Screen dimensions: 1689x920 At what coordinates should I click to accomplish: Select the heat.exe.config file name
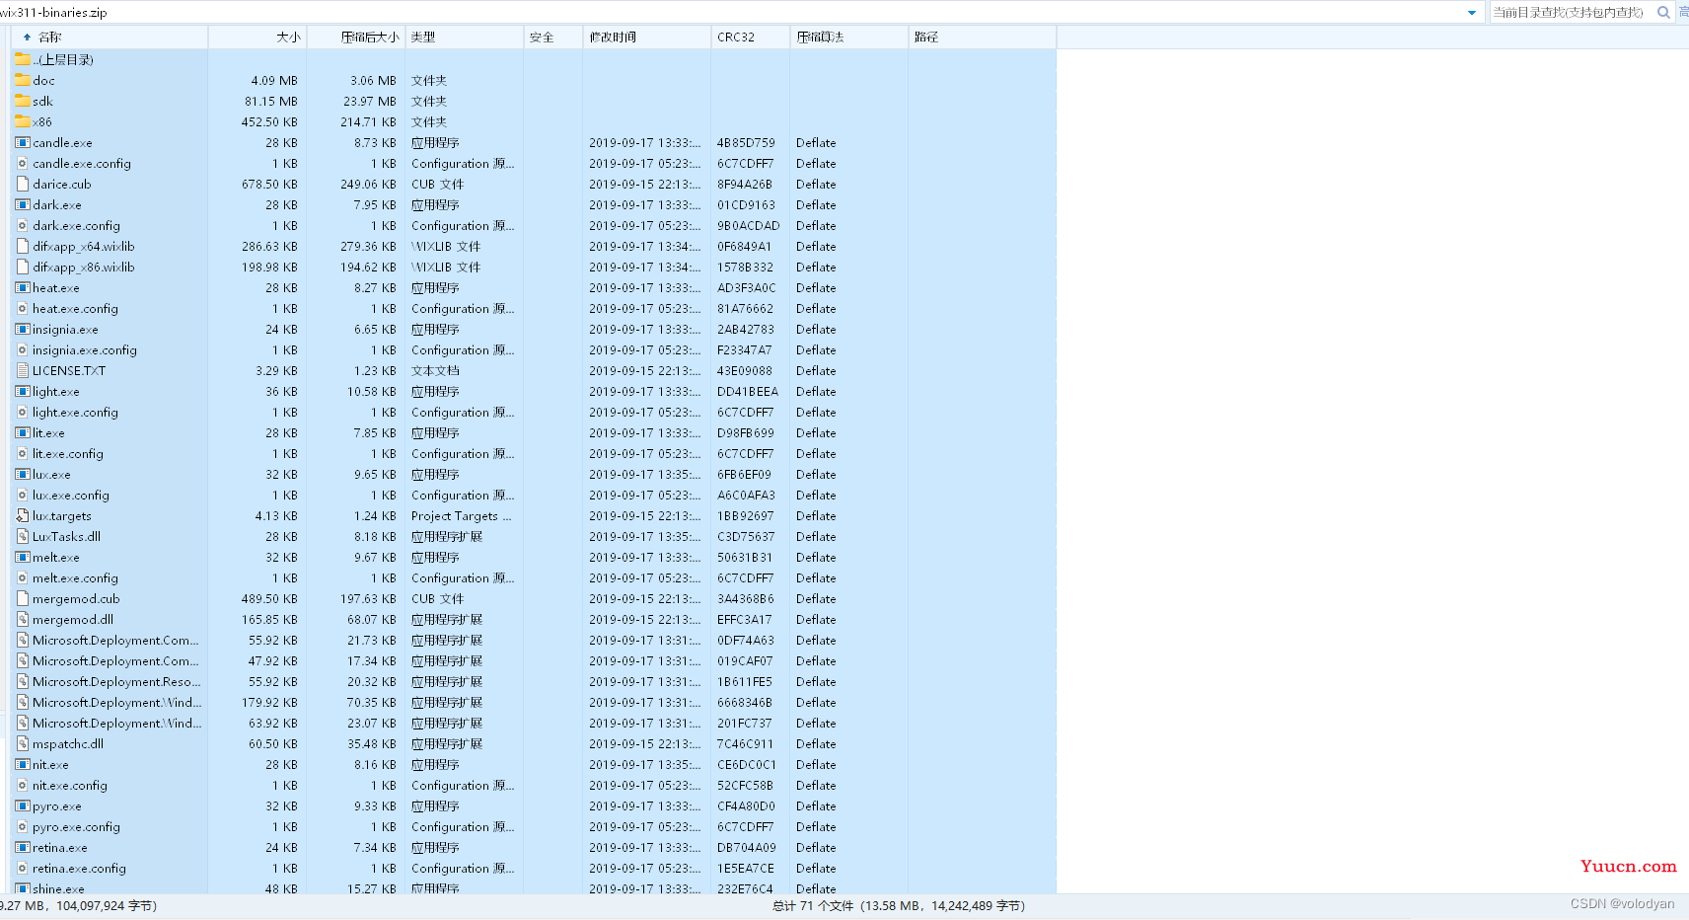pos(75,308)
